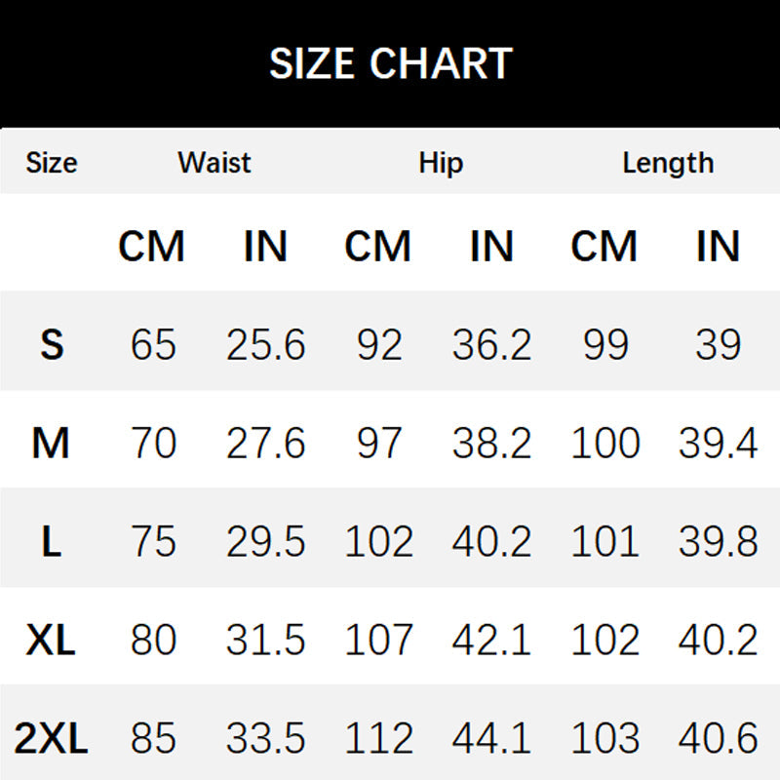780x780 pixels.
Task: Click the 2XL size row label
Action: coord(52,739)
